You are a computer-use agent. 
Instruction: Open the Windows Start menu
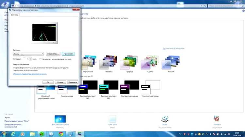4,134
